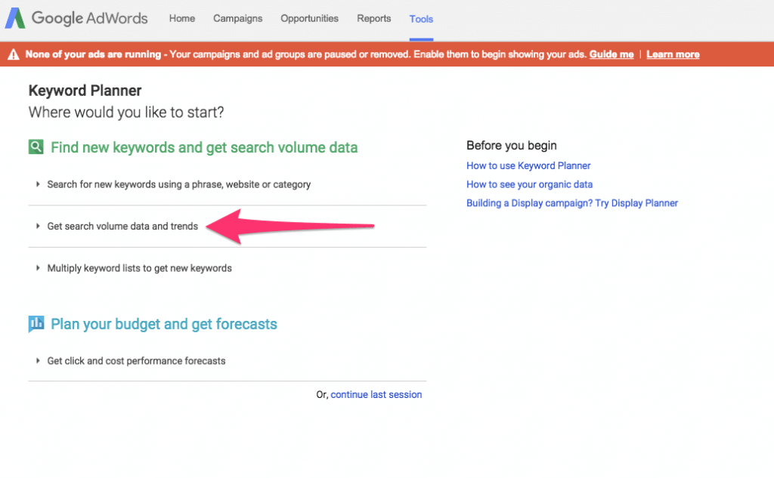The image size is (774, 478).
Task: Open the Learn more link in the banner
Action: tap(673, 54)
